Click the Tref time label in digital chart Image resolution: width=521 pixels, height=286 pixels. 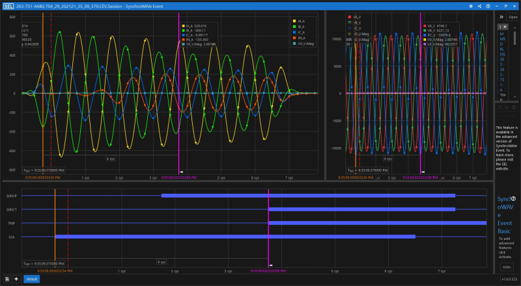point(44,263)
